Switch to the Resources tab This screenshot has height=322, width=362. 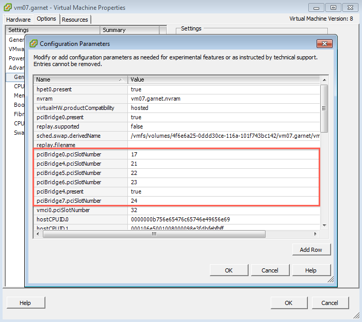tap(75, 20)
